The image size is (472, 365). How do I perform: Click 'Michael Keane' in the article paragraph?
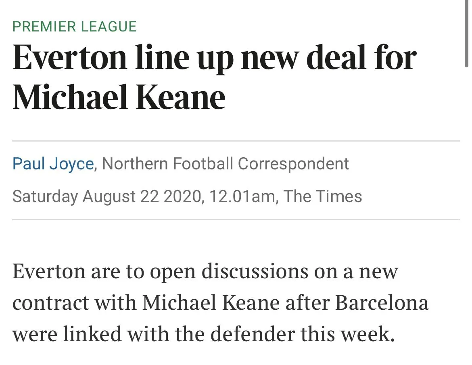(x=211, y=302)
